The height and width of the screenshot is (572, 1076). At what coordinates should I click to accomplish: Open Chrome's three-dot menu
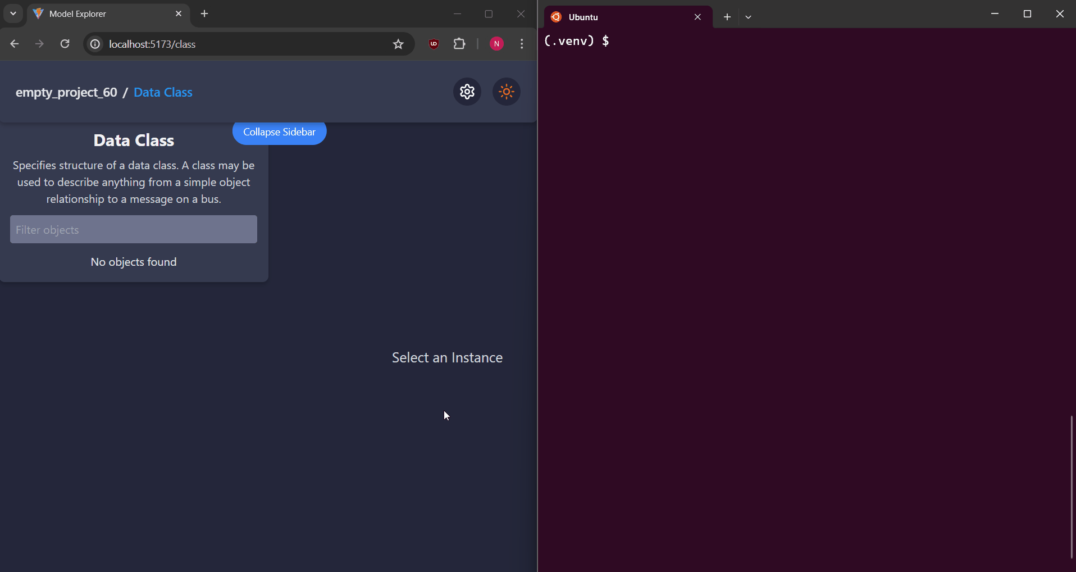pyautogui.click(x=522, y=44)
